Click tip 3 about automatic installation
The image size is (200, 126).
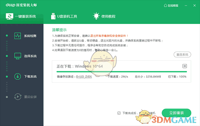[90, 45]
